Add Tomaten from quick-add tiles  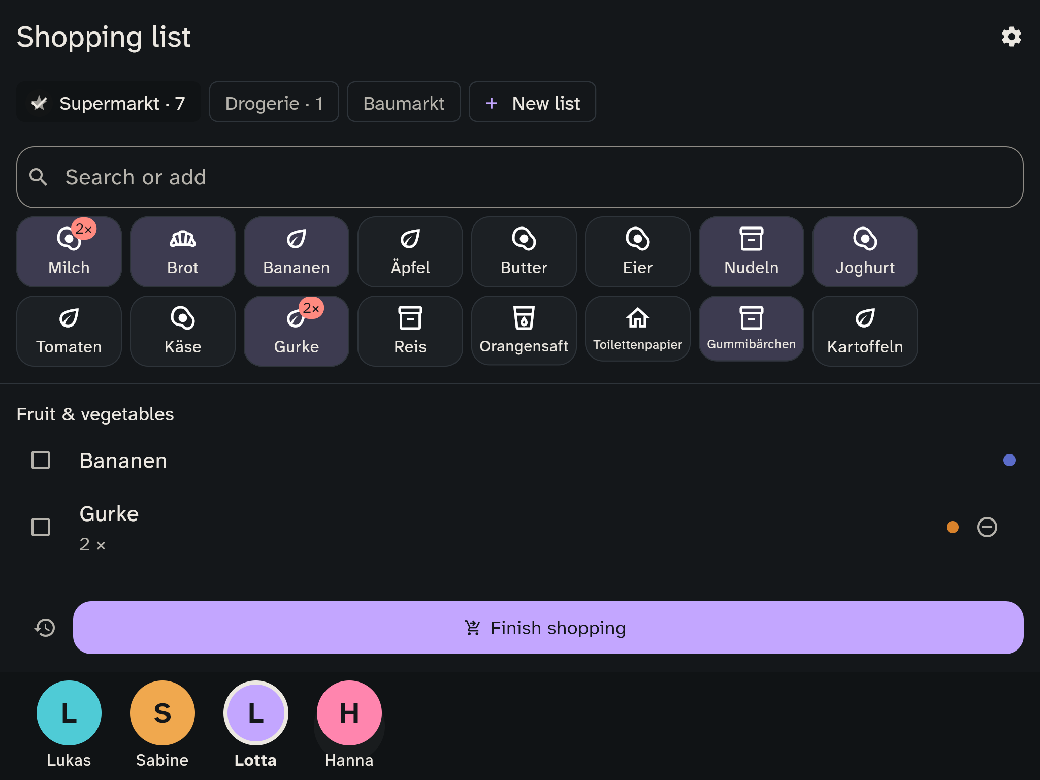[x=69, y=331]
